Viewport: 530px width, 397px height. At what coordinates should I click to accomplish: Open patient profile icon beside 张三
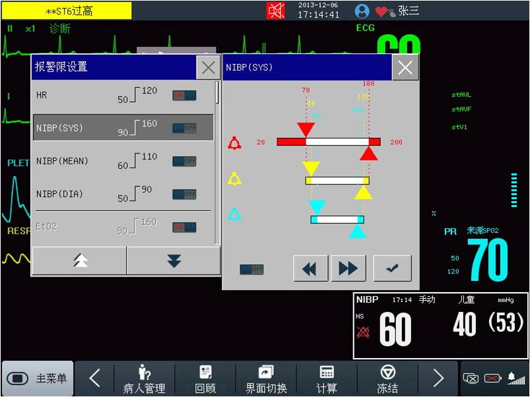[x=362, y=11]
